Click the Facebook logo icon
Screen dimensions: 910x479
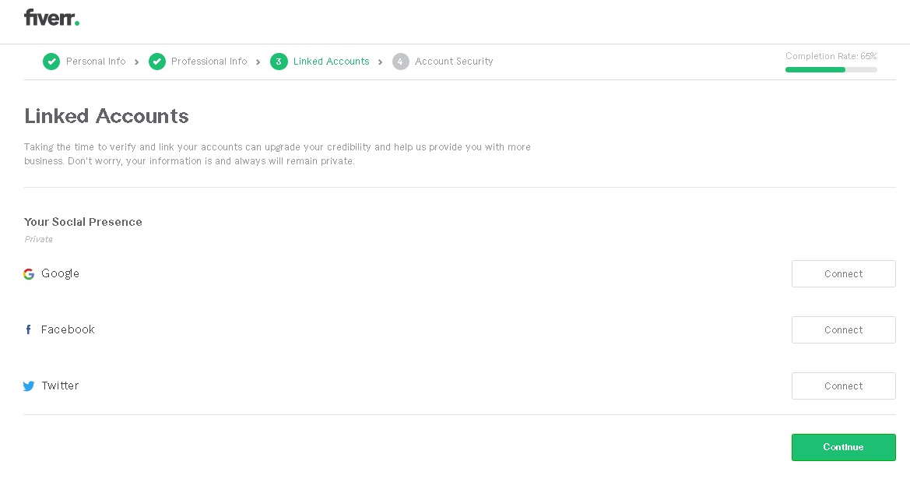28,329
